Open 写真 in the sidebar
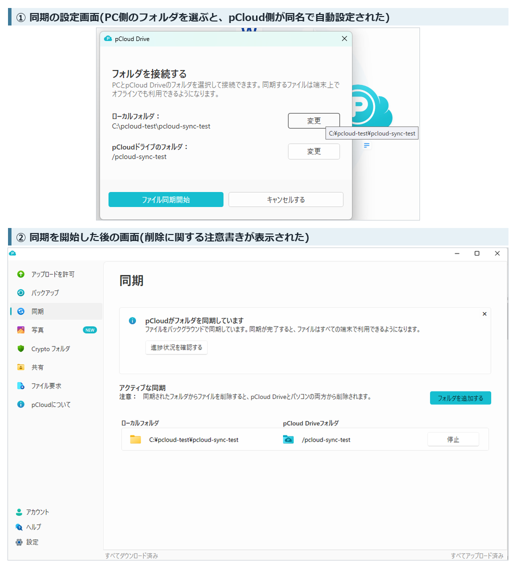 pos(56,330)
